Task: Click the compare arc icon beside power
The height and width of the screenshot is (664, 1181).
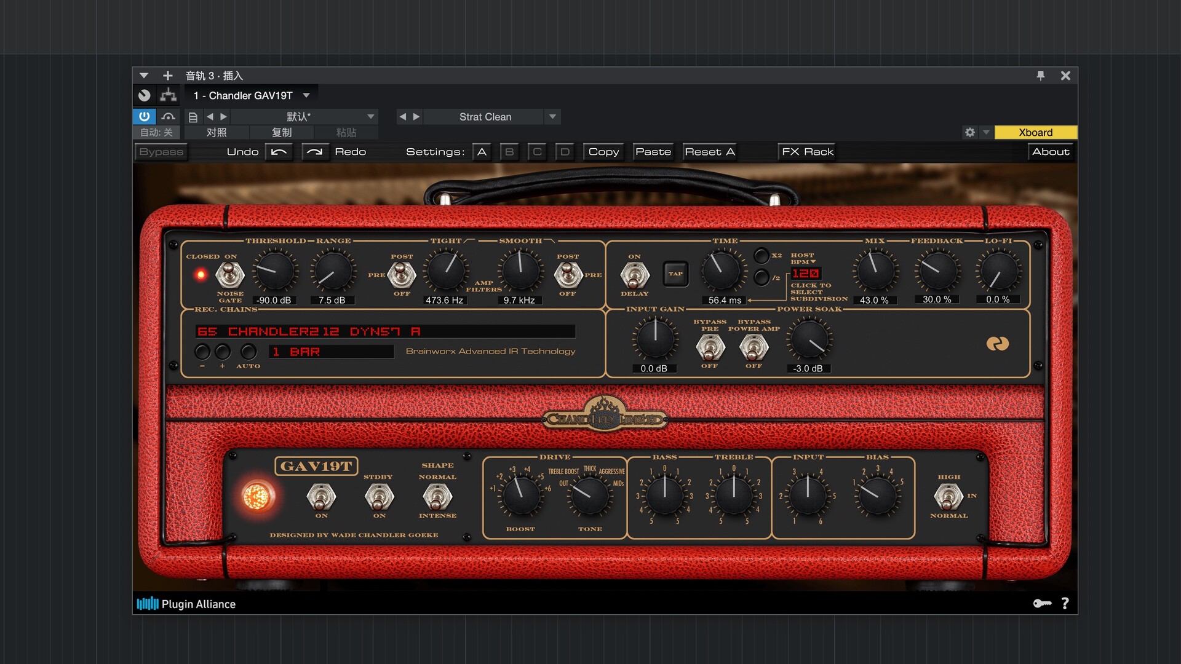Action: (168, 116)
